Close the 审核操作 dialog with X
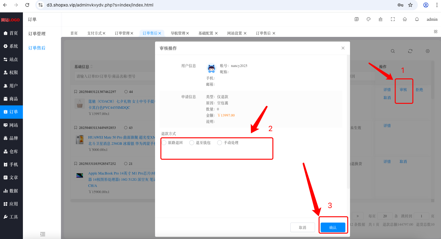 (x=343, y=48)
